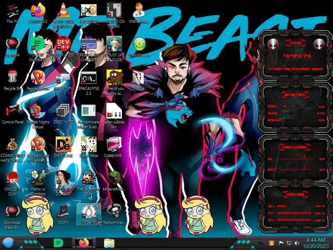Screen dimensions: 333x250
Task: Click the F:\ drive usage bar
Action: pos(294,213)
